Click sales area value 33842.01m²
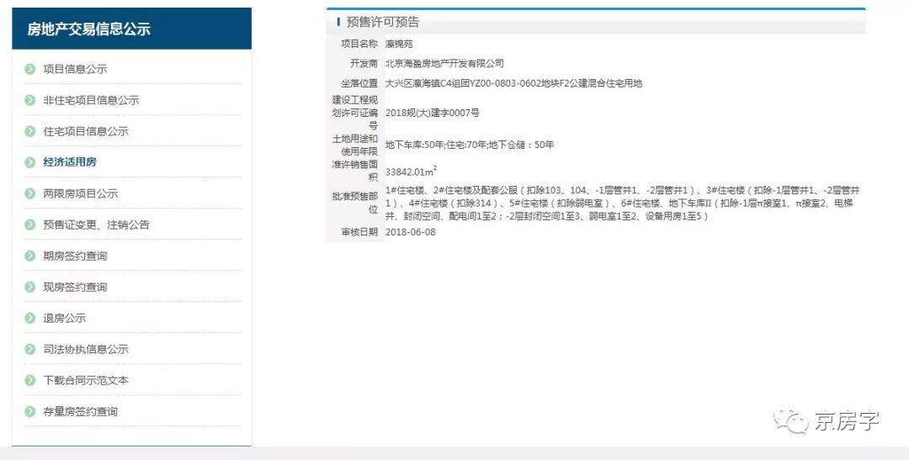 (411, 171)
